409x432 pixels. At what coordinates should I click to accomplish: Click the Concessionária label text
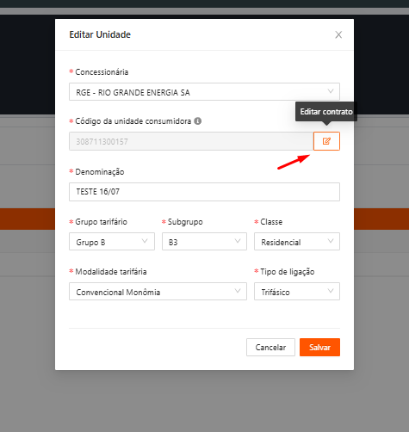coord(102,72)
